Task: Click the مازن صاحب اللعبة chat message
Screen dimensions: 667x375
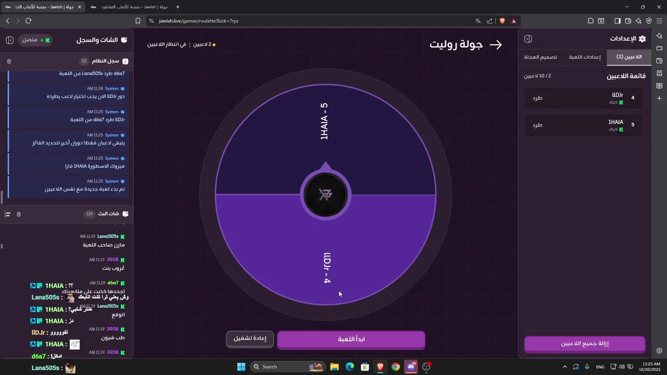Action: (x=104, y=245)
